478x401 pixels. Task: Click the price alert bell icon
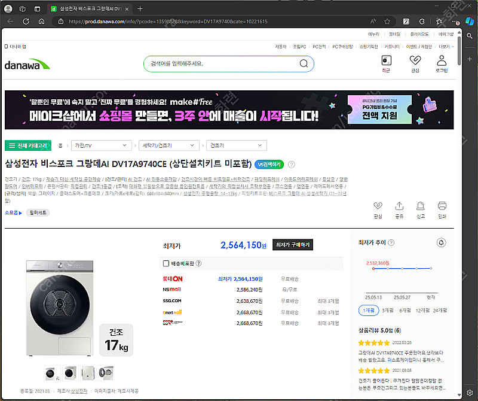point(441,242)
